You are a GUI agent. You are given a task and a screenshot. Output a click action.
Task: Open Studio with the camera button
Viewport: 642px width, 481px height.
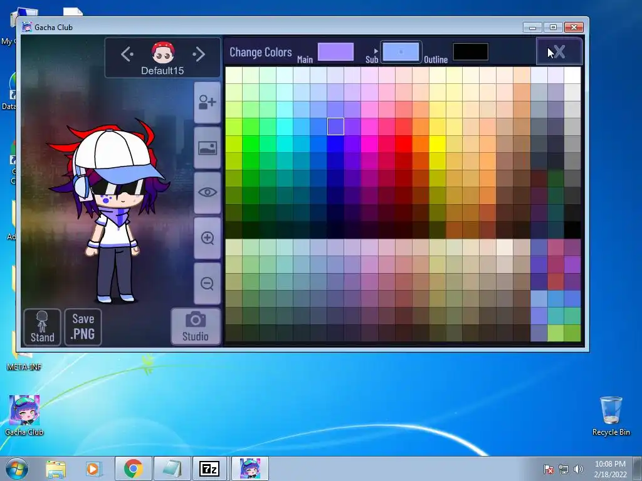point(196,326)
